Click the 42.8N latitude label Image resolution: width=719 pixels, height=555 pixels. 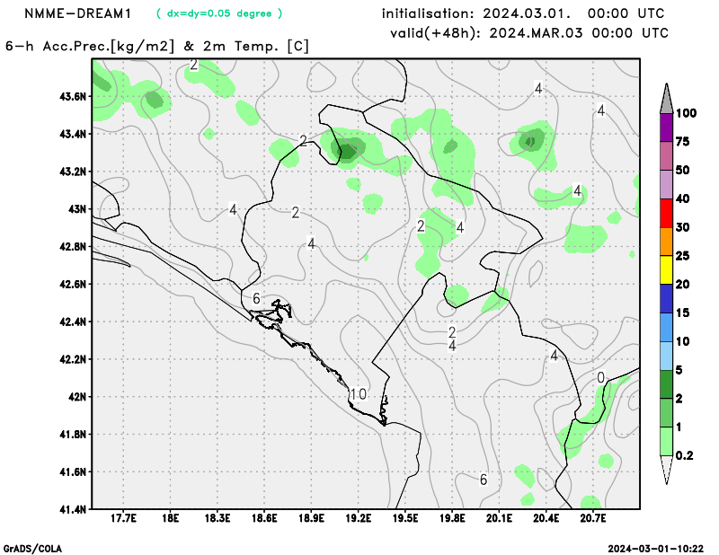pos(73,247)
